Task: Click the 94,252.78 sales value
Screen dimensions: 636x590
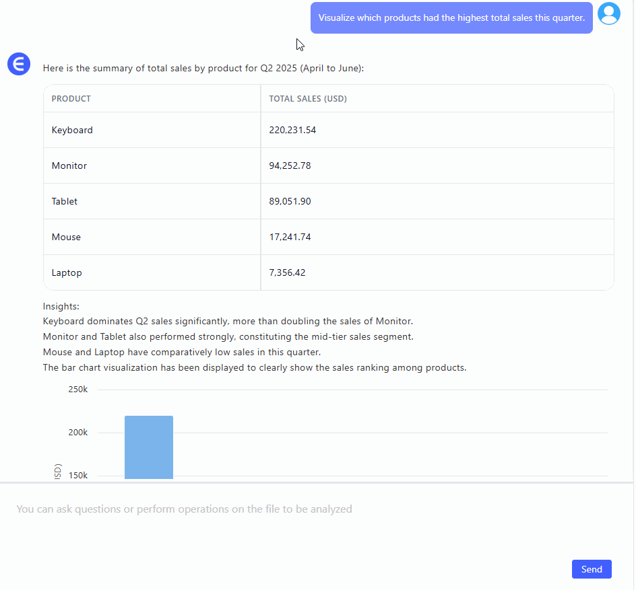Action: pos(290,165)
